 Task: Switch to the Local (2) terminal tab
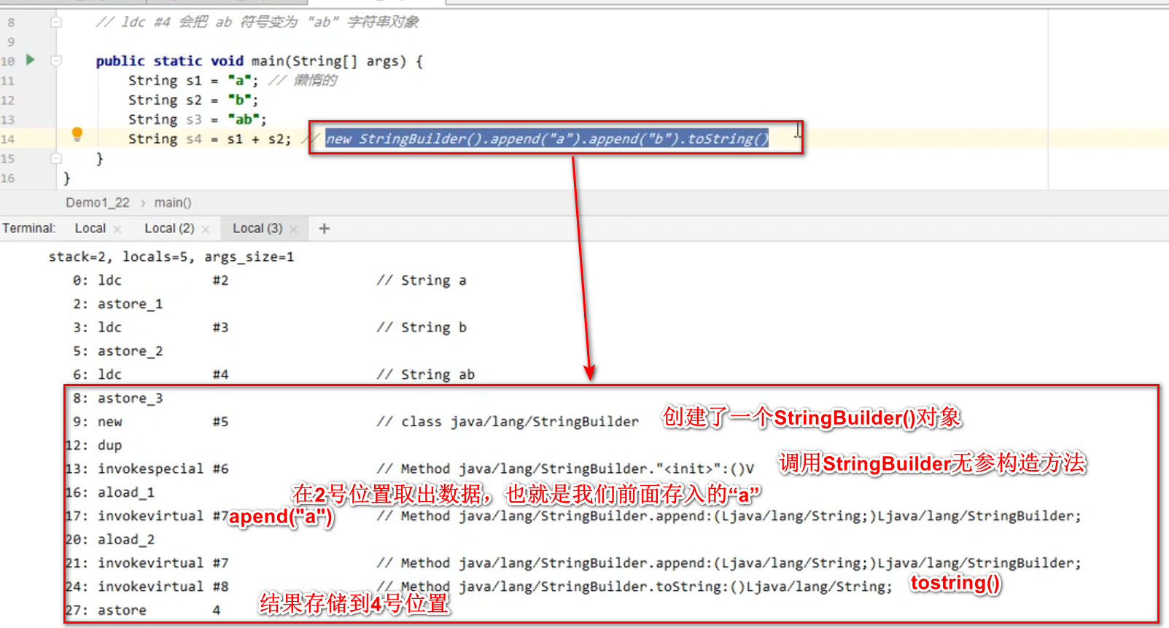169,228
